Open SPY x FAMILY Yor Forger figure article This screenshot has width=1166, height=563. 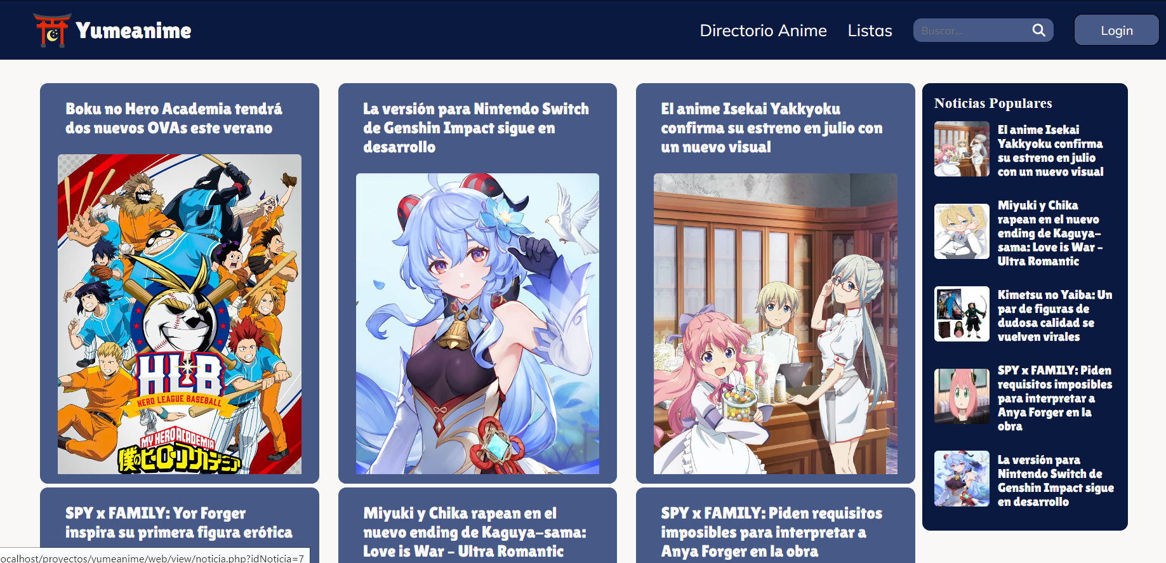[178, 522]
